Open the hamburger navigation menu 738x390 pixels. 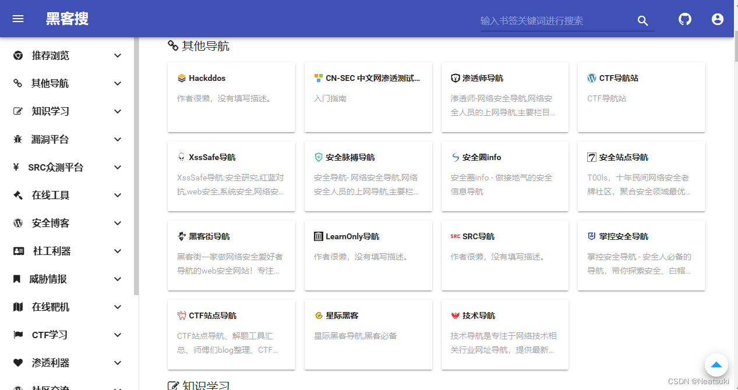coord(17,18)
